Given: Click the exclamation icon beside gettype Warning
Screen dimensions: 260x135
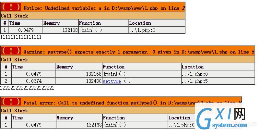Looking at the screenshot, I should pyautogui.click(x=11, y=51).
